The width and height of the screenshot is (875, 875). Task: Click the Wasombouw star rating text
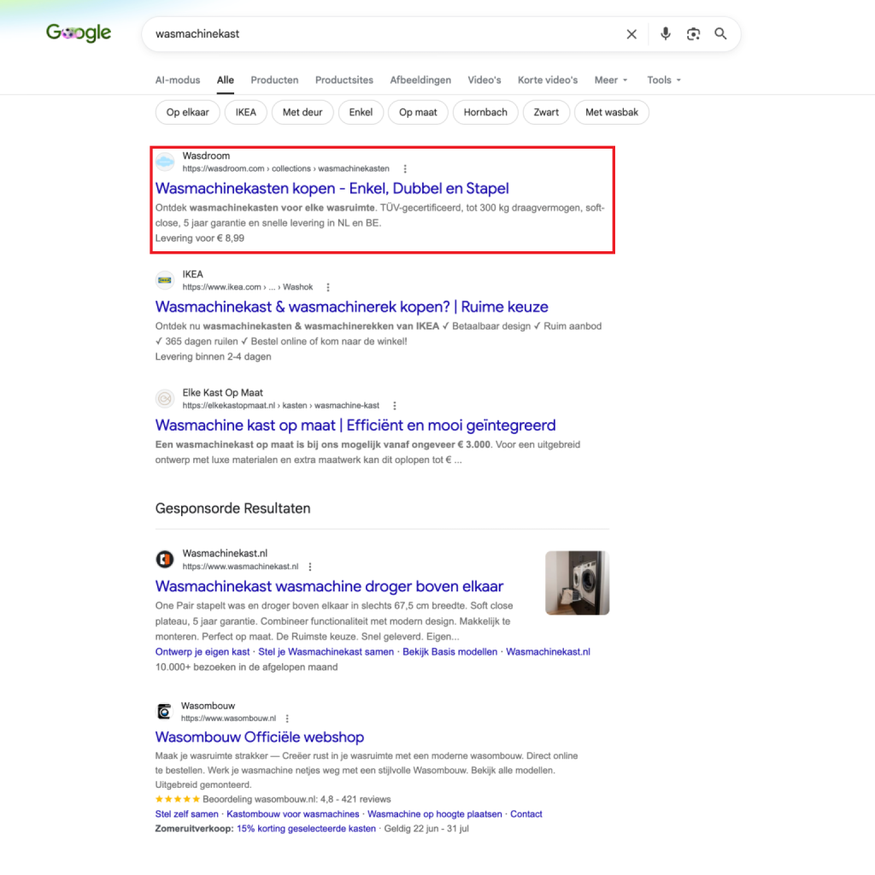click(x=297, y=799)
